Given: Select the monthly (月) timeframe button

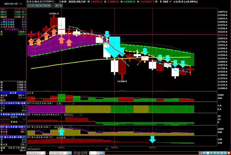Looking at the screenshot, I should pos(61,6).
